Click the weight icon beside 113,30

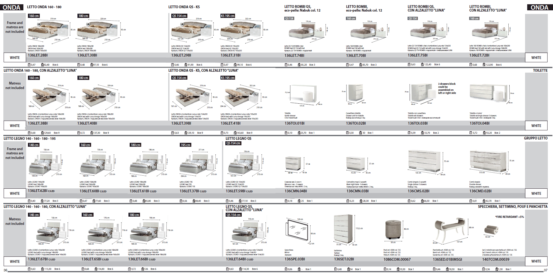(43, 269)
